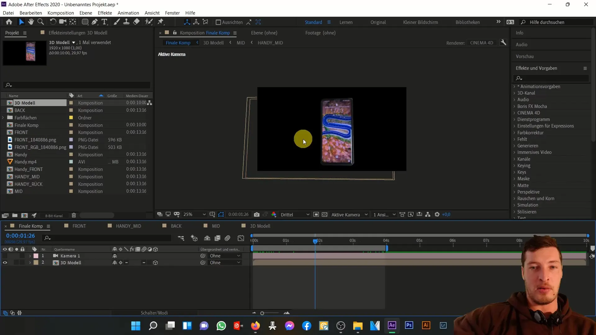The height and width of the screenshot is (335, 596).
Task: Enable audio toggle in timeline panel
Action: (11, 249)
